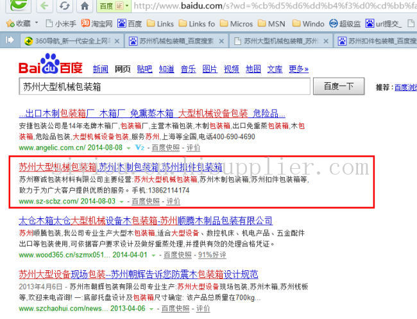417x319 pixels.
Task: Click the 360 browser logo icon
Action: tap(18, 4)
